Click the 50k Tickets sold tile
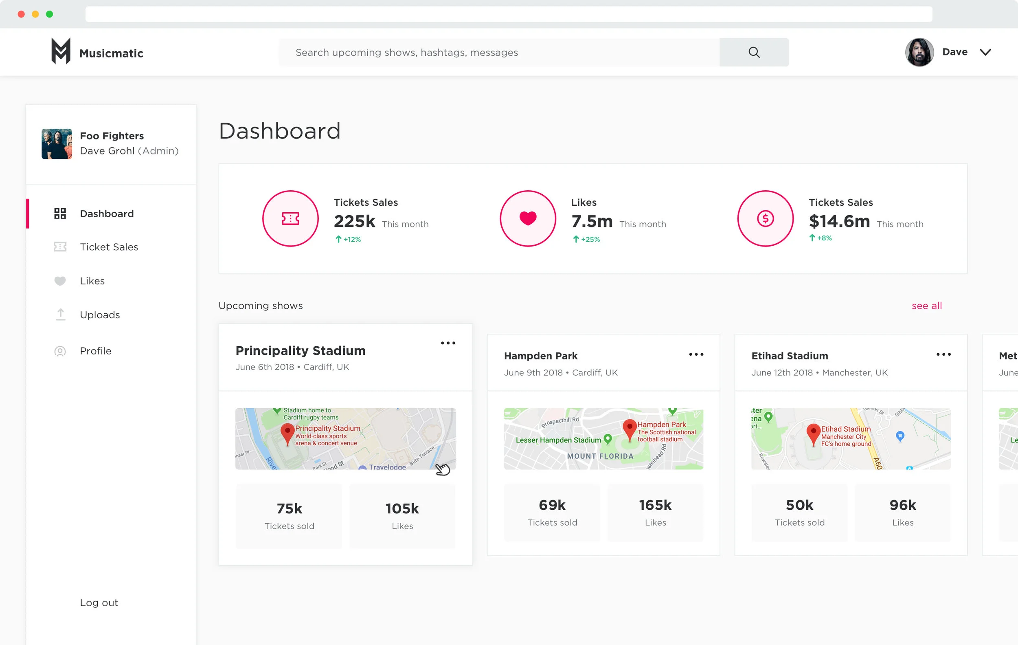The height and width of the screenshot is (645, 1018). (x=799, y=513)
